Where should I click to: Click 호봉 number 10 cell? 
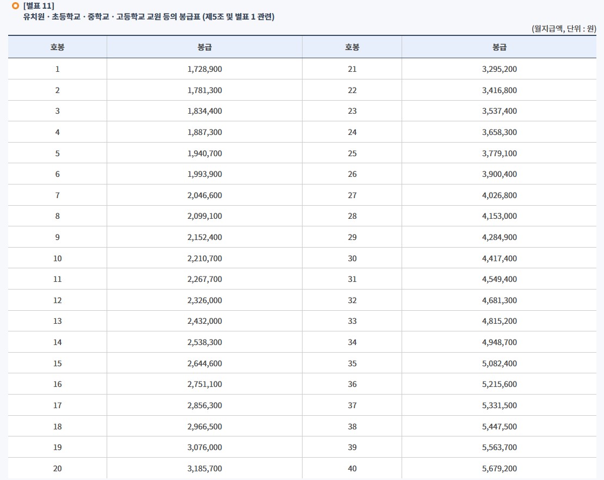point(57,259)
